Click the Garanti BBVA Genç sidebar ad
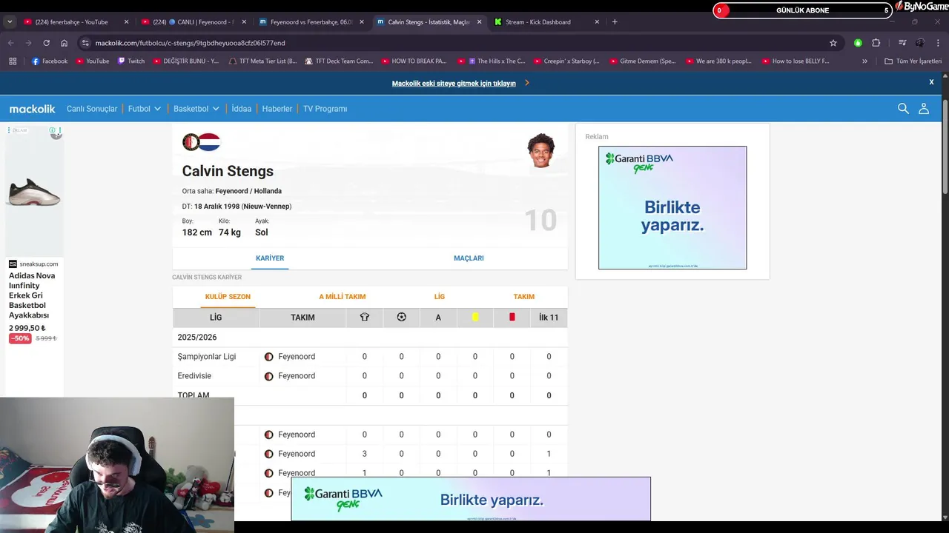 click(x=672, y=208)
